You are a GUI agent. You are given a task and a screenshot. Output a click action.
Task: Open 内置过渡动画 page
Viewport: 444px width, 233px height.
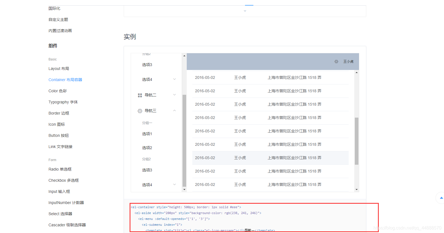pyautogui.click(x=60, y=31)
